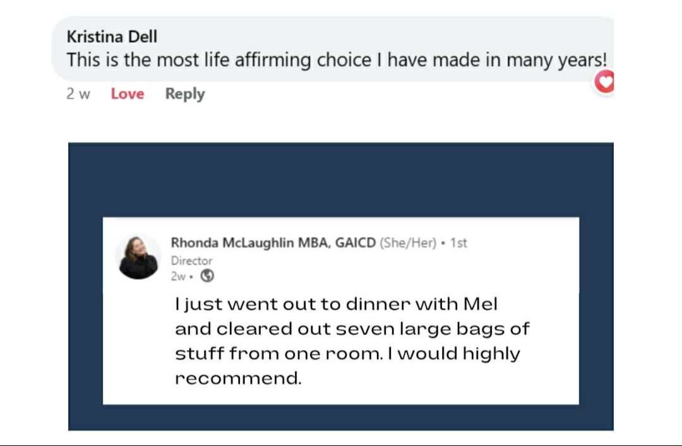Click the "1st" connection degree label
682x446 pixels.
[x=458, y=243]
